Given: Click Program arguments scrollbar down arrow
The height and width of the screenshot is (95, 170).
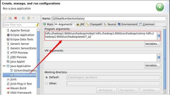Looking at the screenshot, I should click(x=159, y=39).
